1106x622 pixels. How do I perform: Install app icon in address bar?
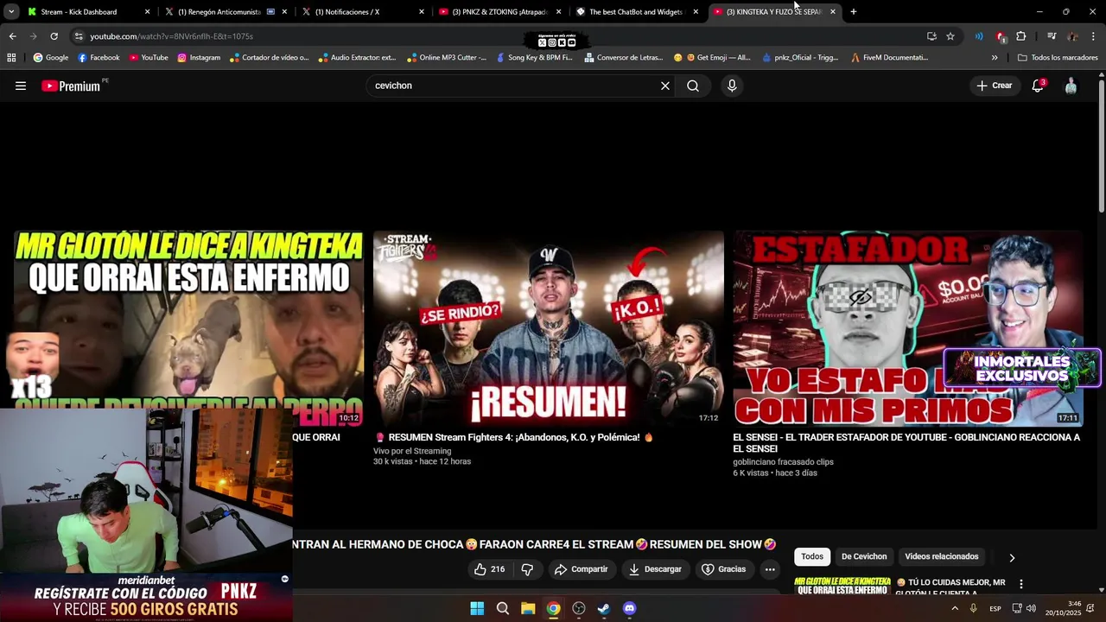coord(931,36)
